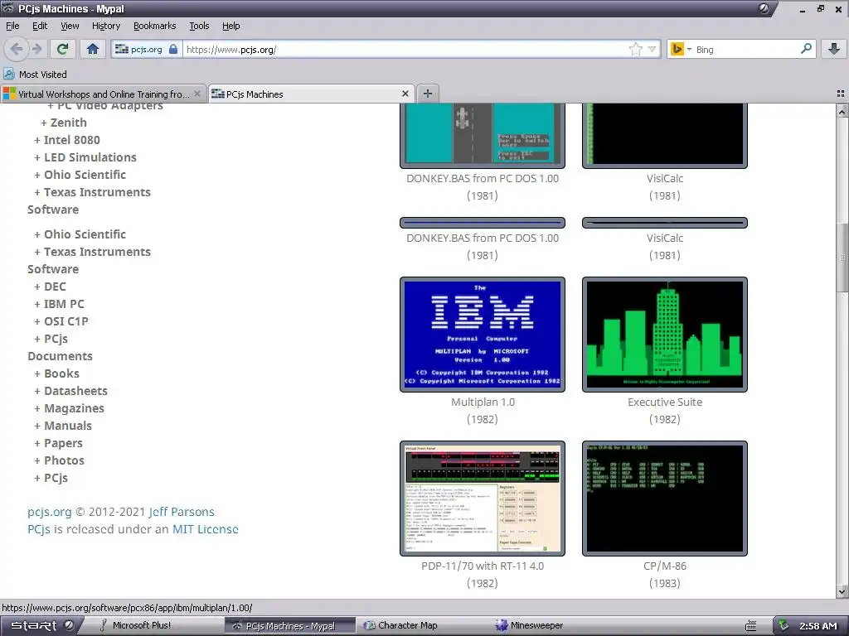Open the pcjs.org footer link
849x636 pixels.
click(x=49, y=512)
